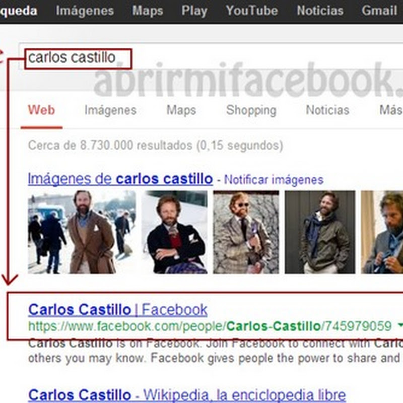Switch to the Noticias results tab

point(327,110)
